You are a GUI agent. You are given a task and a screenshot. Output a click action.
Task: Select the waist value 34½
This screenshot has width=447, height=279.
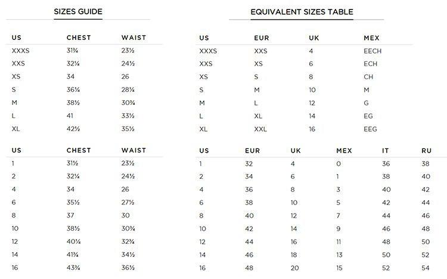coord(128,255)
